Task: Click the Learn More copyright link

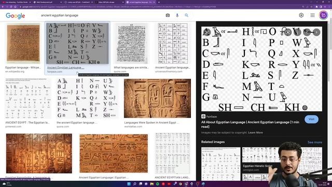Action: click(255, 132)
